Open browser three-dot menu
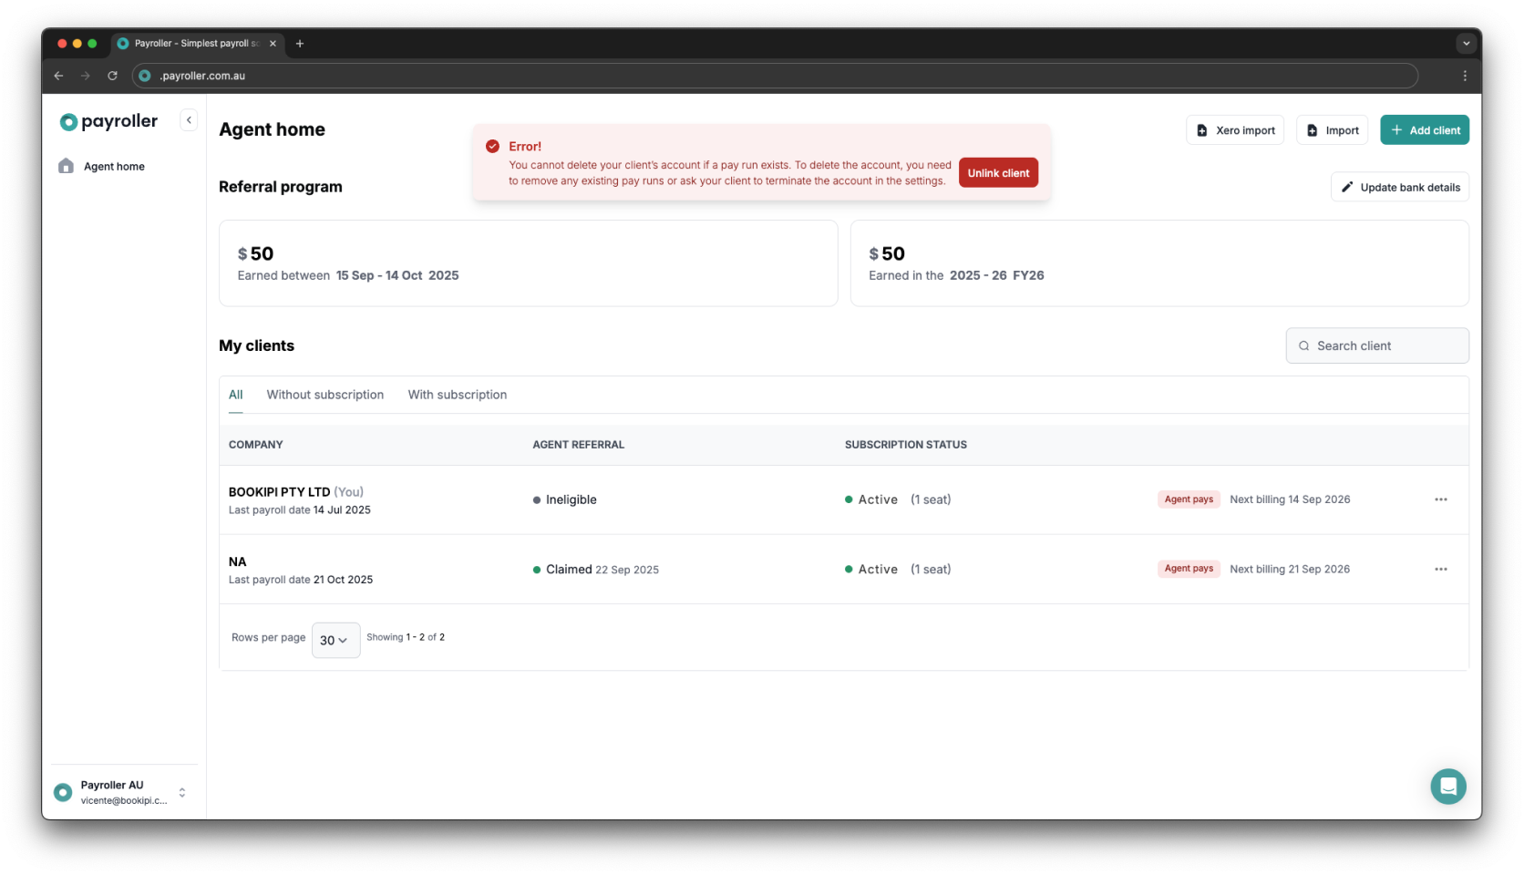This screenshot has width=1524, height=875. (1465, 76)
